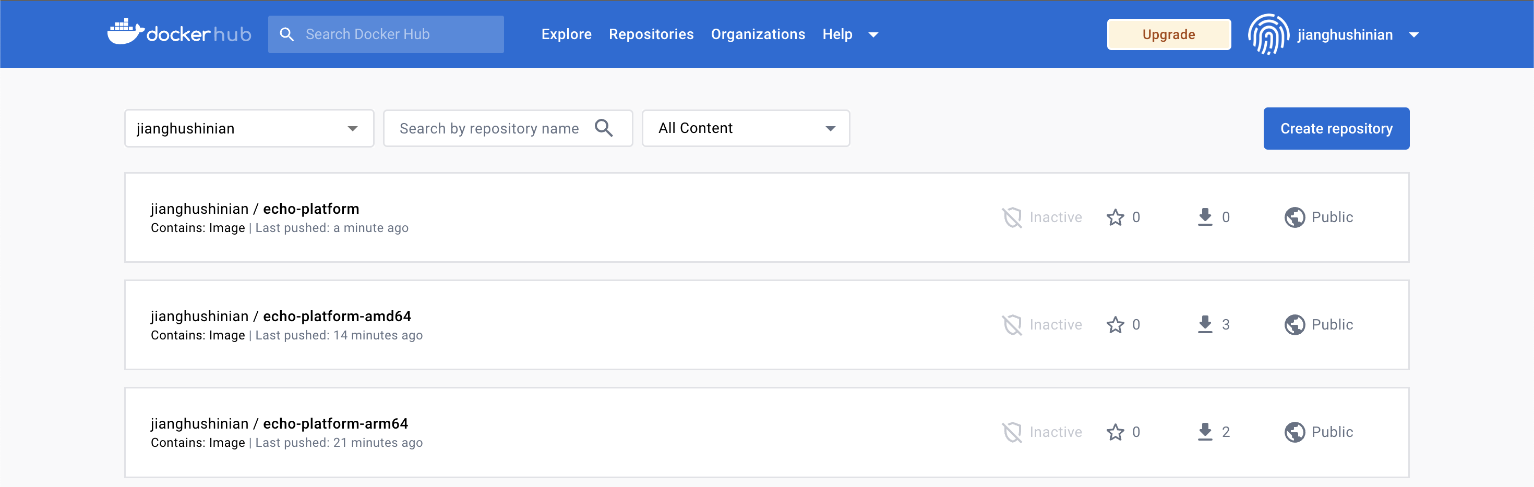The image size is (1534, 487).
Task: Click the download icon for echo-platform-amd64
Action: click(x=1205, y=324)
